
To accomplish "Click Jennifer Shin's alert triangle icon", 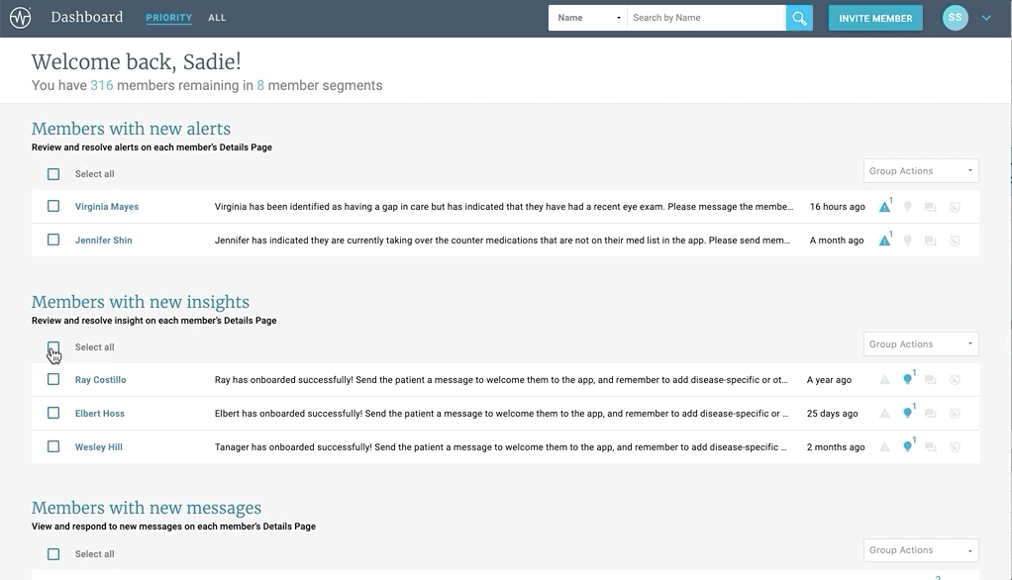I will point(884,241).
